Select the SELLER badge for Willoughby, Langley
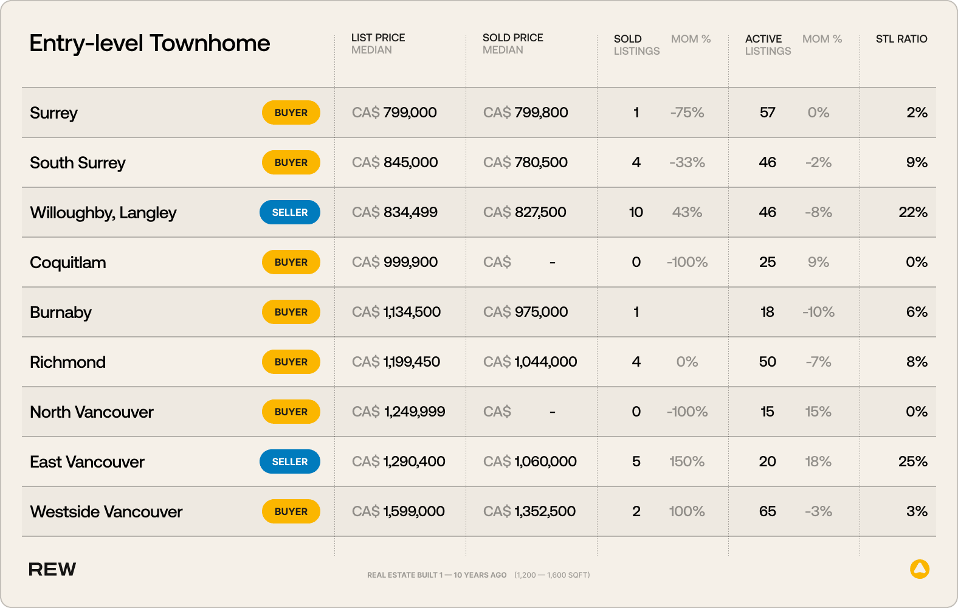 [x=290, y=212]
